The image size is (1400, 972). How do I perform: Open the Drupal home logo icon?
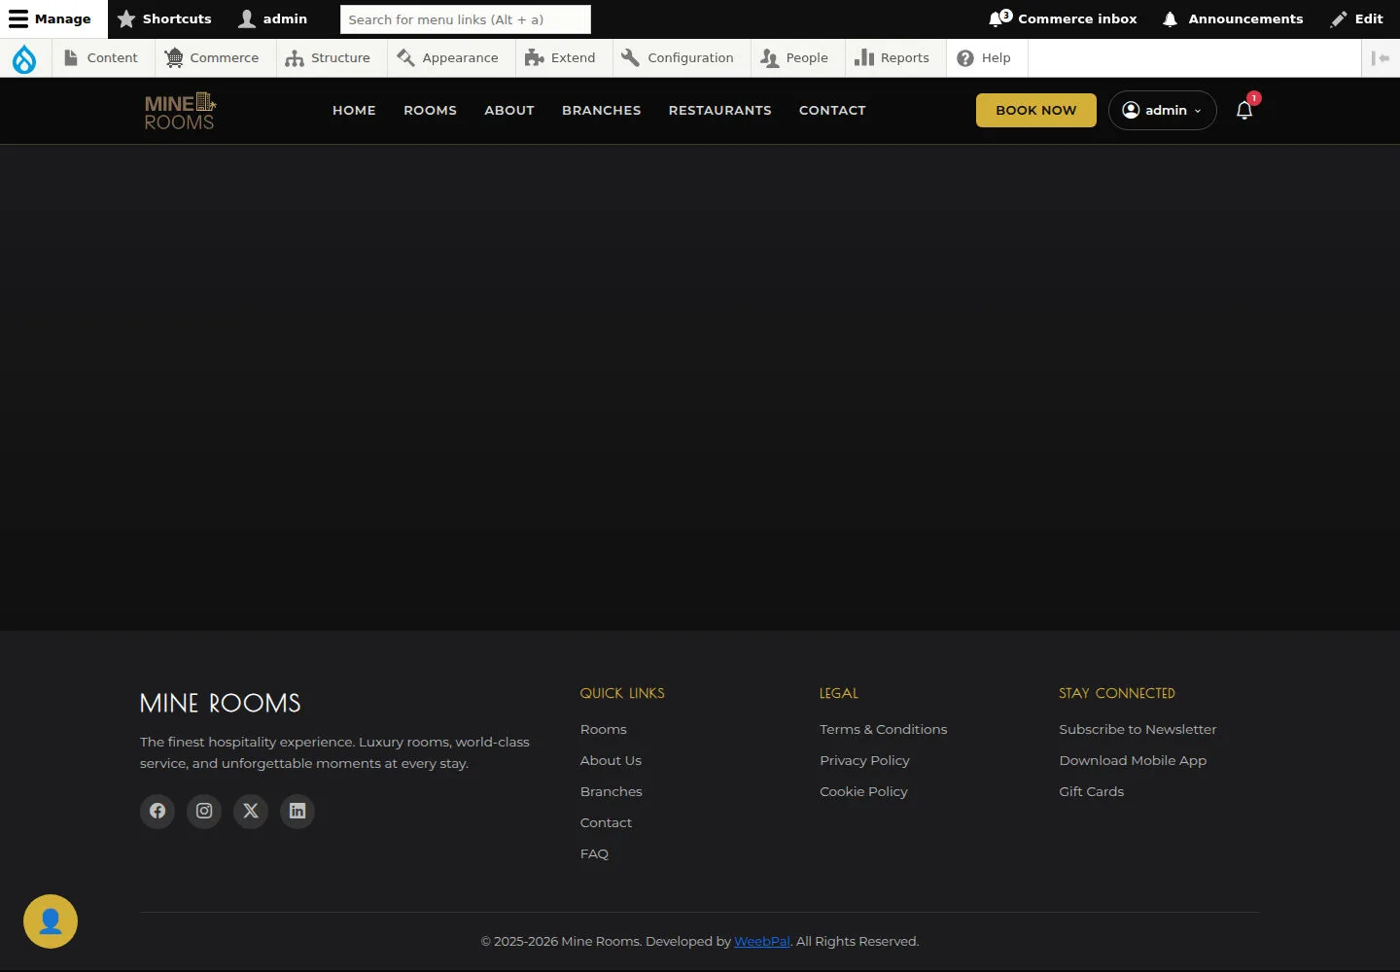click(24, 58)
